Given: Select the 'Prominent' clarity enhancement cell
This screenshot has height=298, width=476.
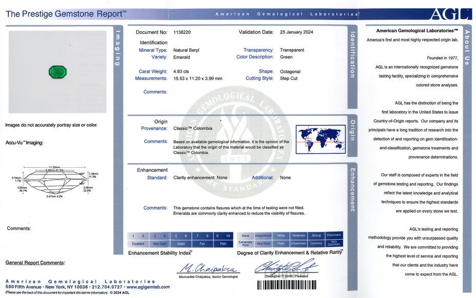Looking at the screenshot, I should (x=333, y=235).
